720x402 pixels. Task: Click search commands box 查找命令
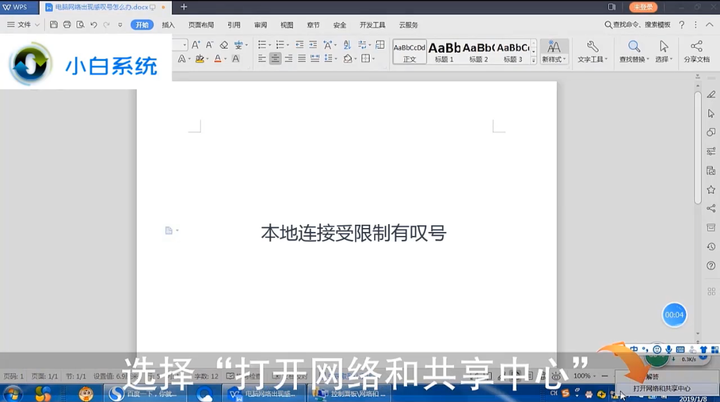[x=638, y=25]
